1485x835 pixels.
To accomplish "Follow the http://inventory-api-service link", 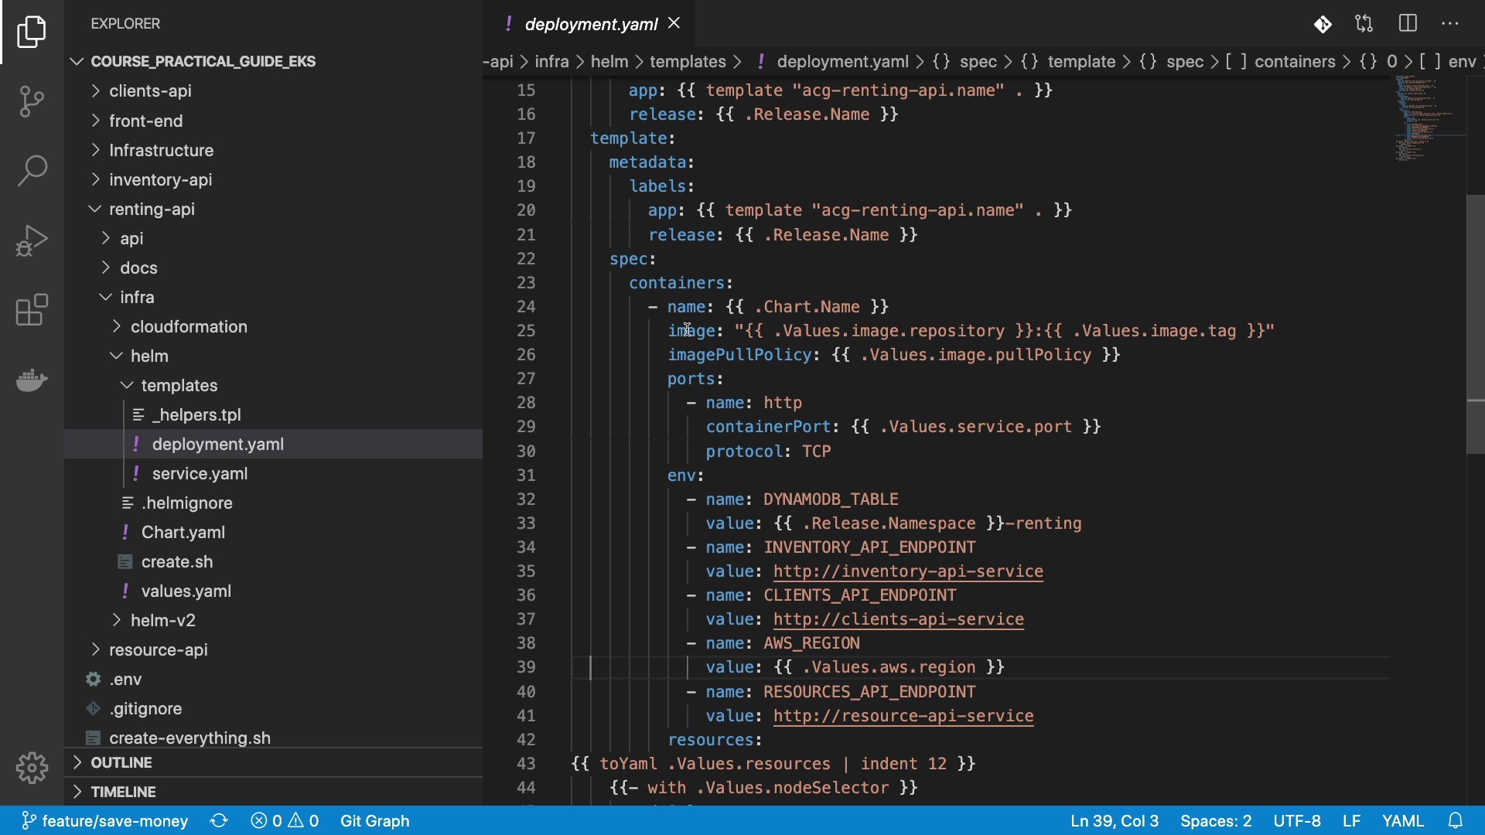I will [x=908, y=571].
